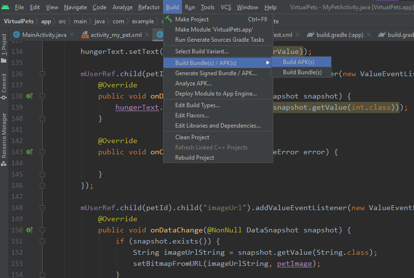The height and width of the screenshot is (278, 414).
Task: Open the Run menu in menu bar
Action: [x=190, y=7]
